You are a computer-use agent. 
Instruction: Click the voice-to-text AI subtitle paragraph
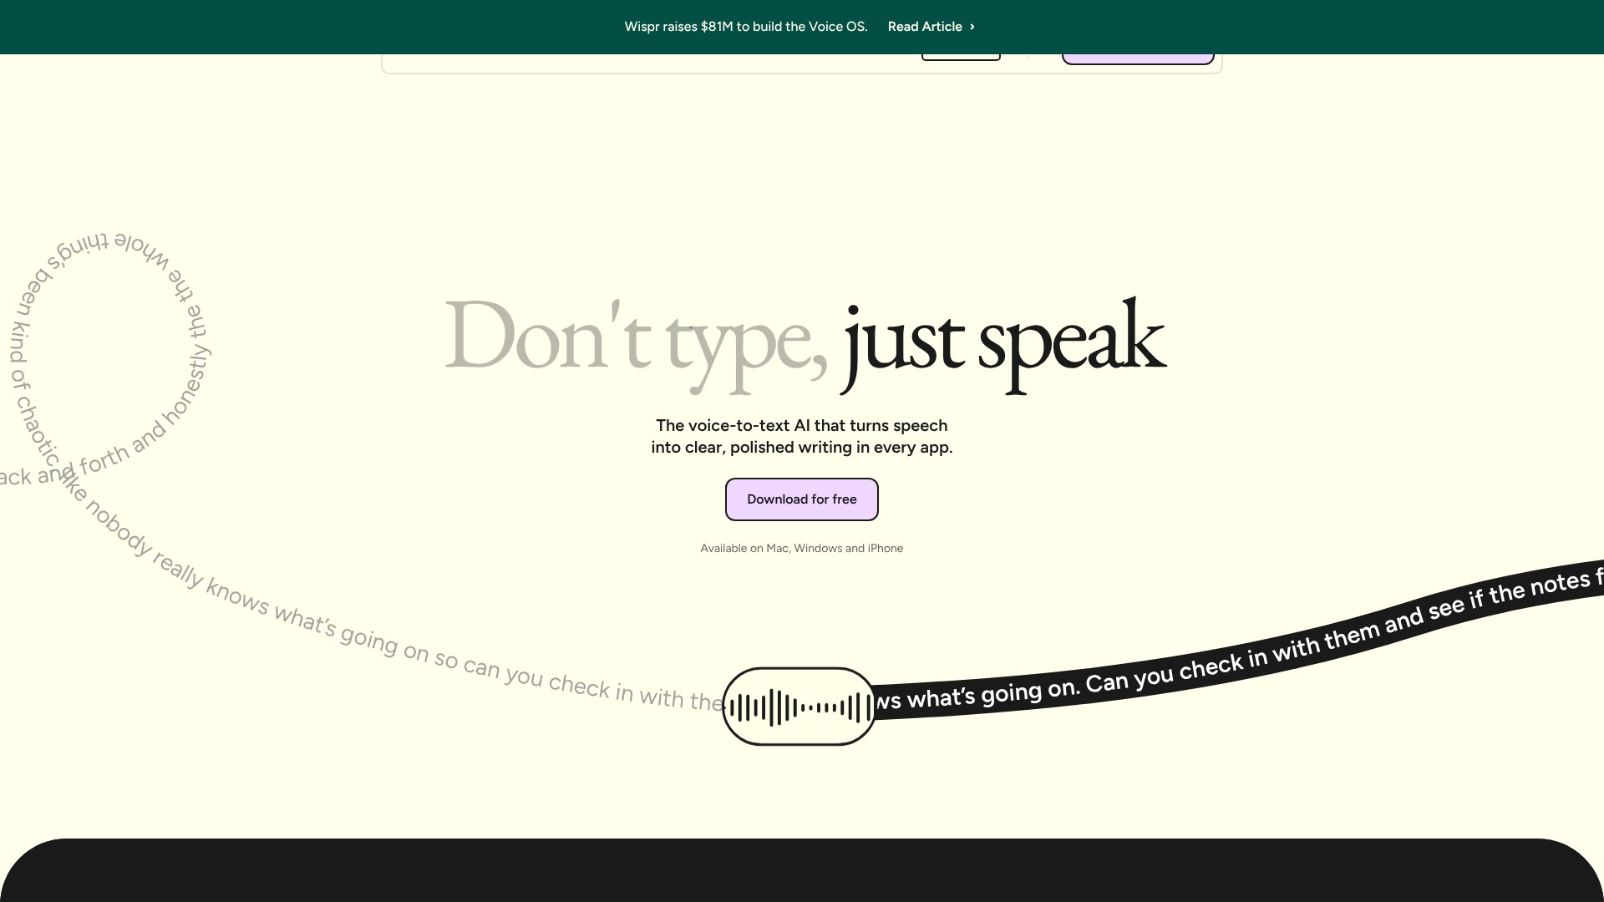click(x=801, y=436)
